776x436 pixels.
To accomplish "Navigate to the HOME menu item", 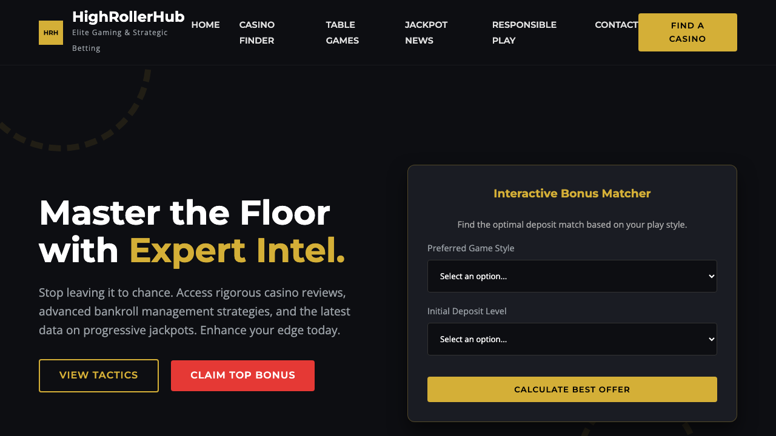I will pyautogui.click(x=206, y=25).
